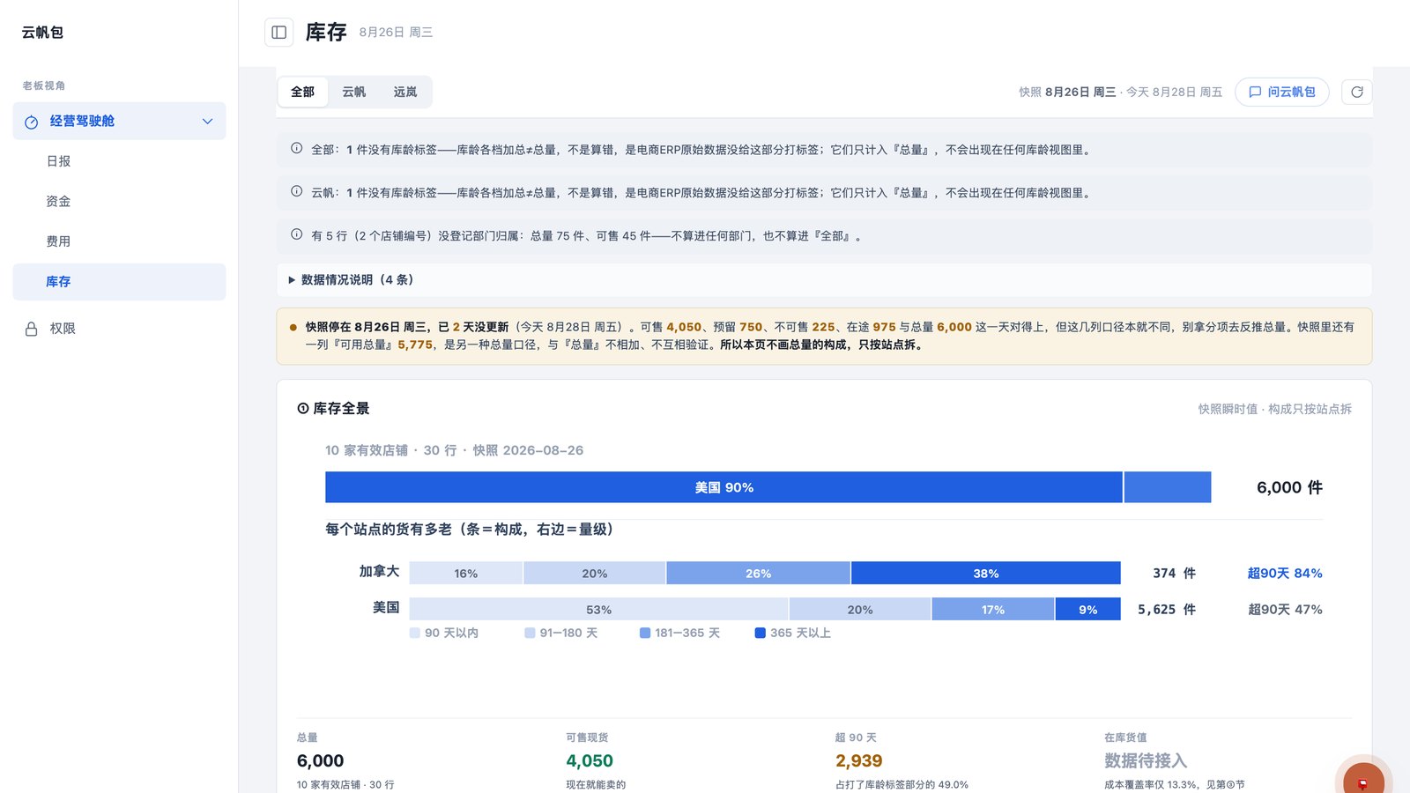This screenshot has height=793, width=1410.
Task: Click info icon on 云帆 notice
Action: [x=297, y=192]
